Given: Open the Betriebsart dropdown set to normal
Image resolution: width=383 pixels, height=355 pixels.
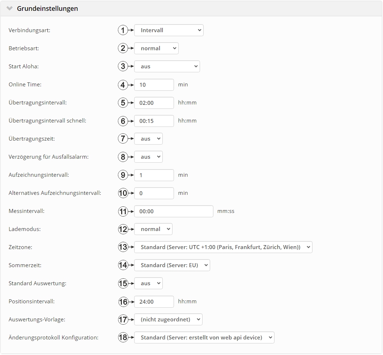Looking at the screenshot, I should pyautogui.click(x=156, y=48).
